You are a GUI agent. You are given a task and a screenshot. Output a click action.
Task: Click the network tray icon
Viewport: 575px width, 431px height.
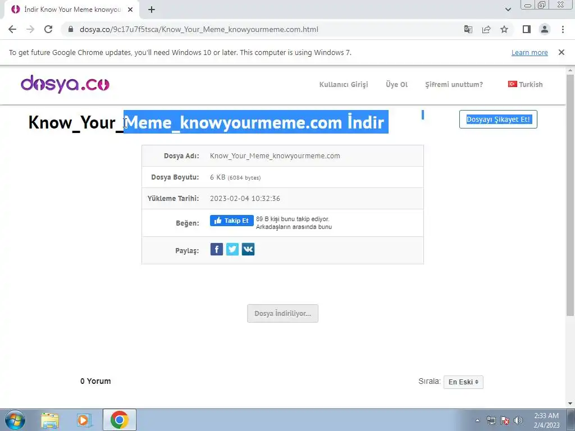click(x=491, y=420)
